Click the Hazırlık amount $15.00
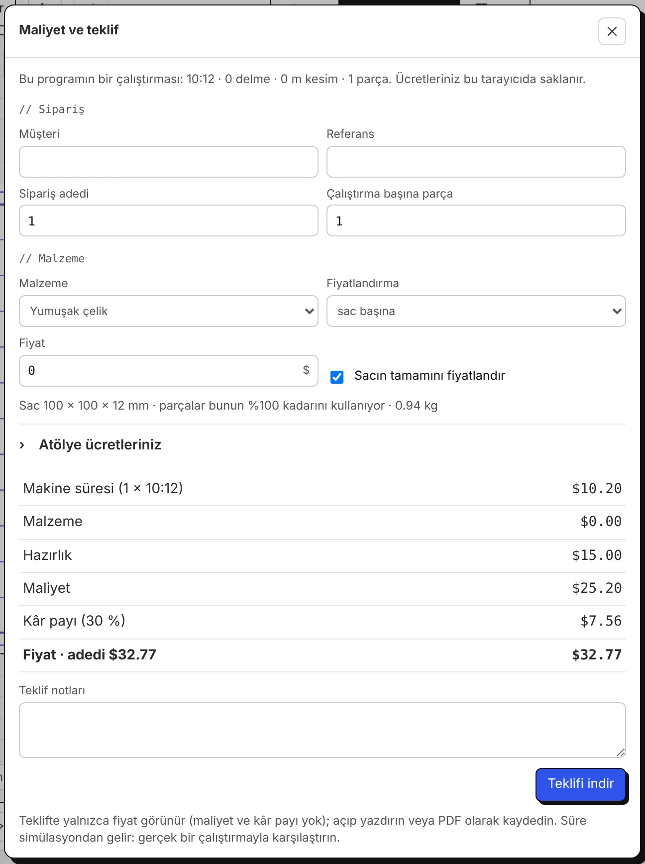Image resolution: width=645 pixels, height=864 pixels. tap(597, 555)
